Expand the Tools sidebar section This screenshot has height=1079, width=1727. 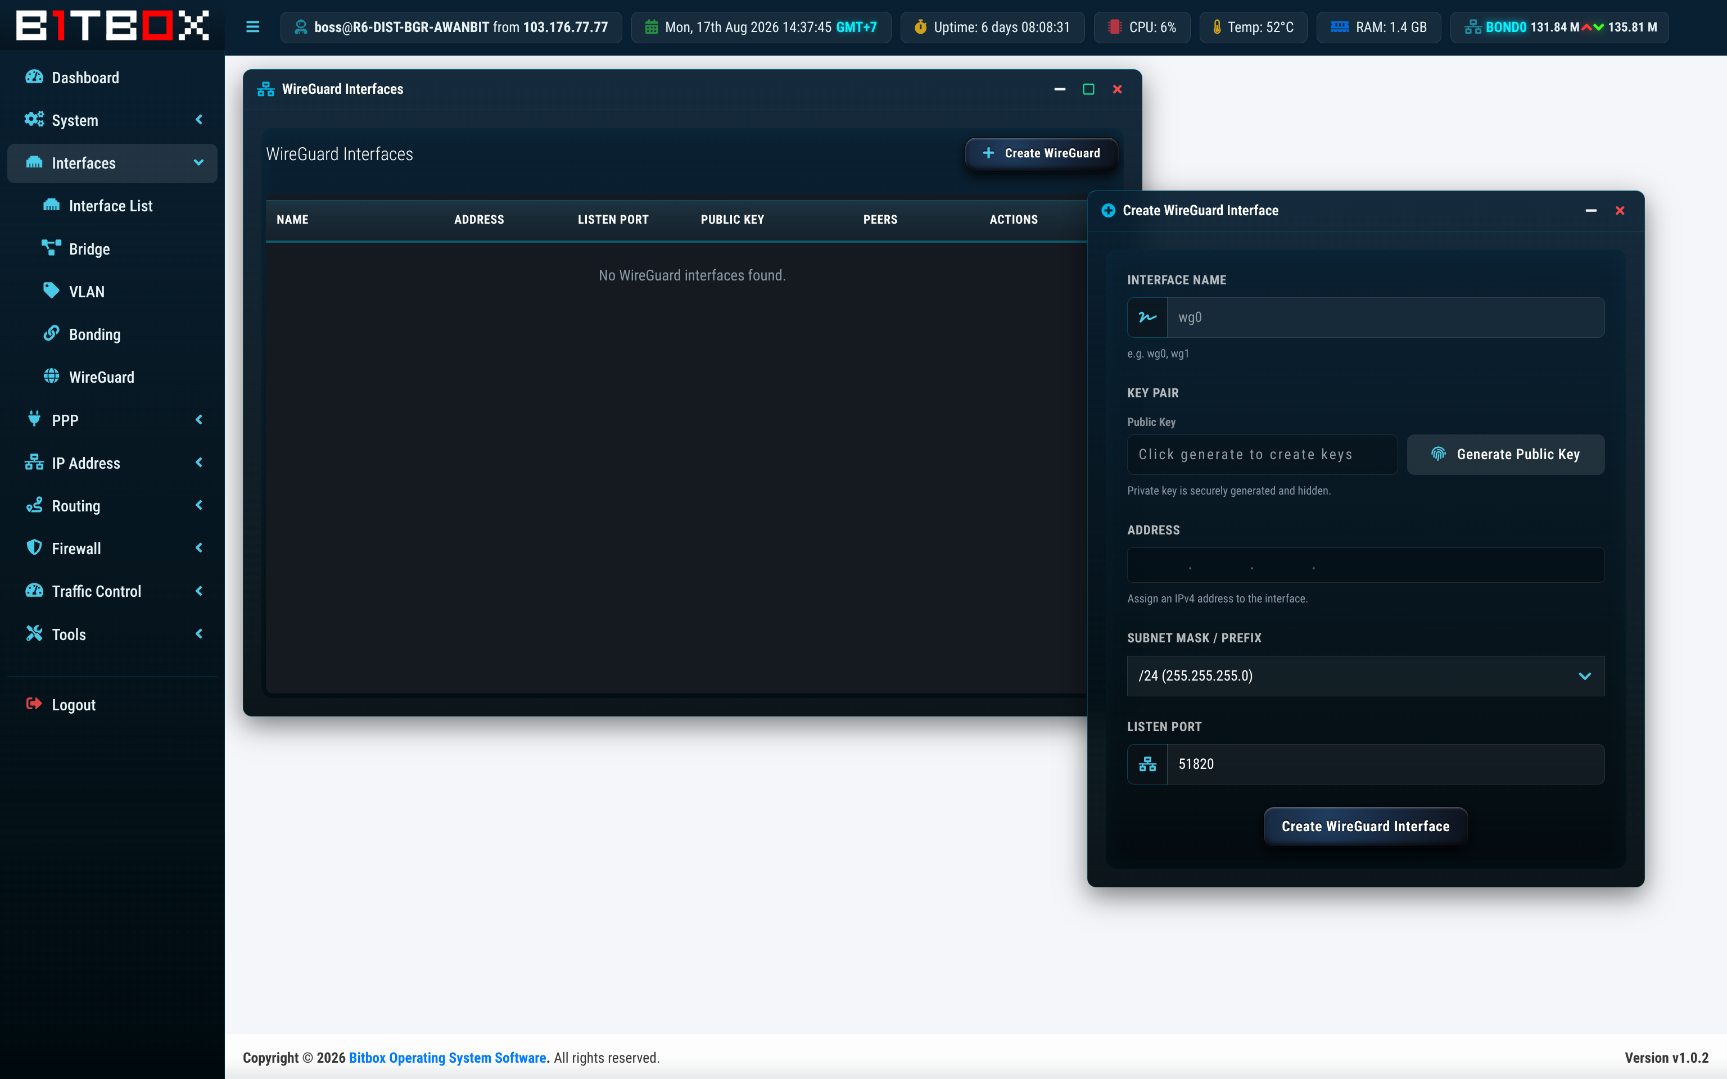112,634
